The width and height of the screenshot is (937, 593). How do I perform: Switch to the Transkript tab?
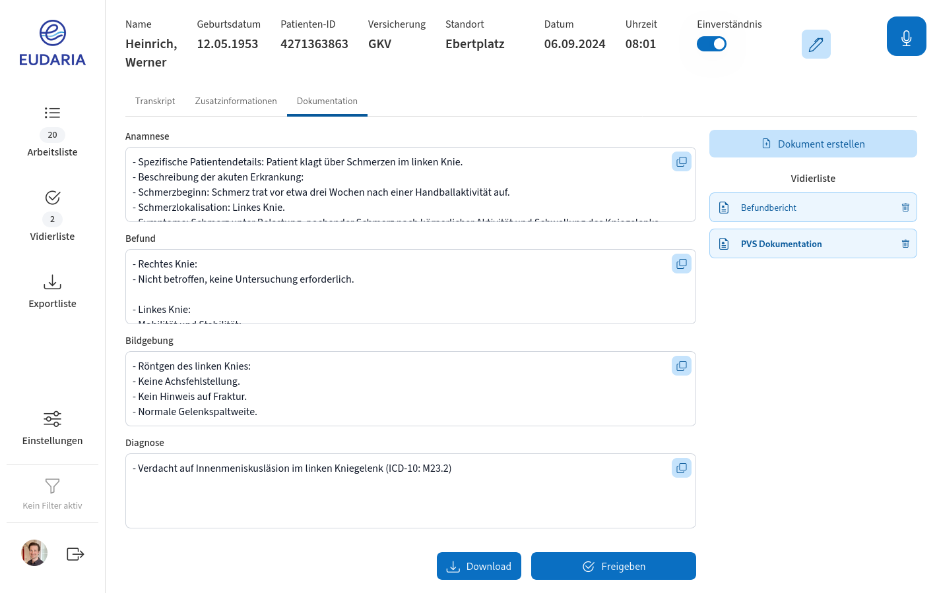pyautogui.click(x=155, y=101)
